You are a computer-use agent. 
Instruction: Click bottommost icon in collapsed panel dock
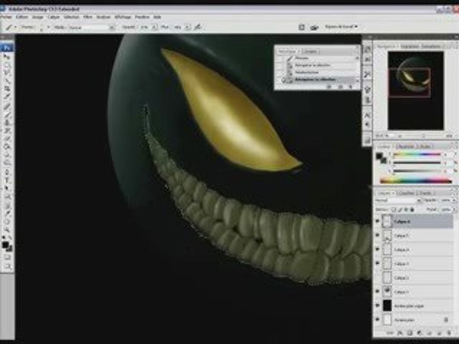tap(367, 140)
